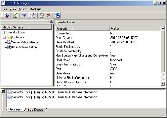This screenshot has width=167, height=118.
Task: Close the Messages output panel
Action: (x=3, y=91)
